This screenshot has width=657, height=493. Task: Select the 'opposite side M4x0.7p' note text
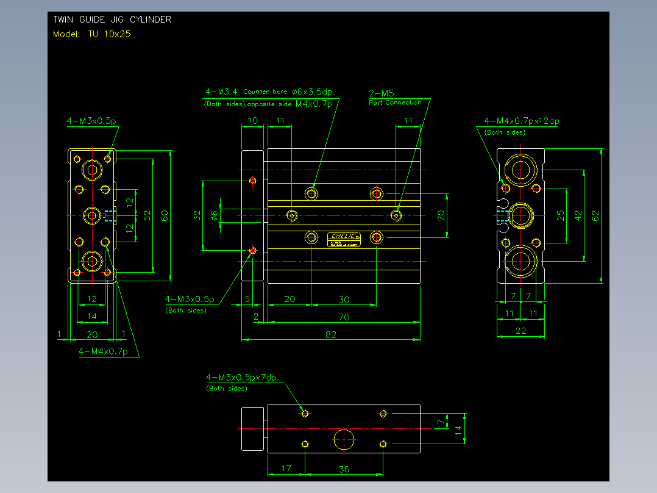coord(289,104)
